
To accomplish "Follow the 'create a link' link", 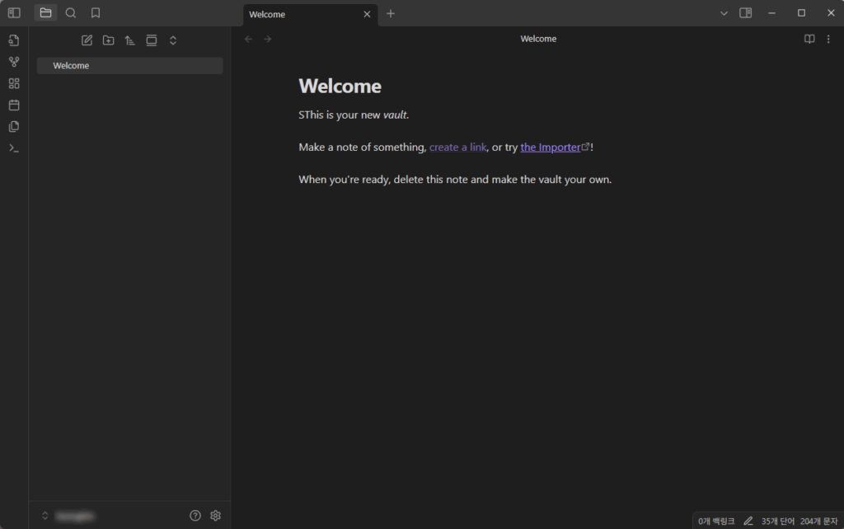I will (x=458, y=147).
